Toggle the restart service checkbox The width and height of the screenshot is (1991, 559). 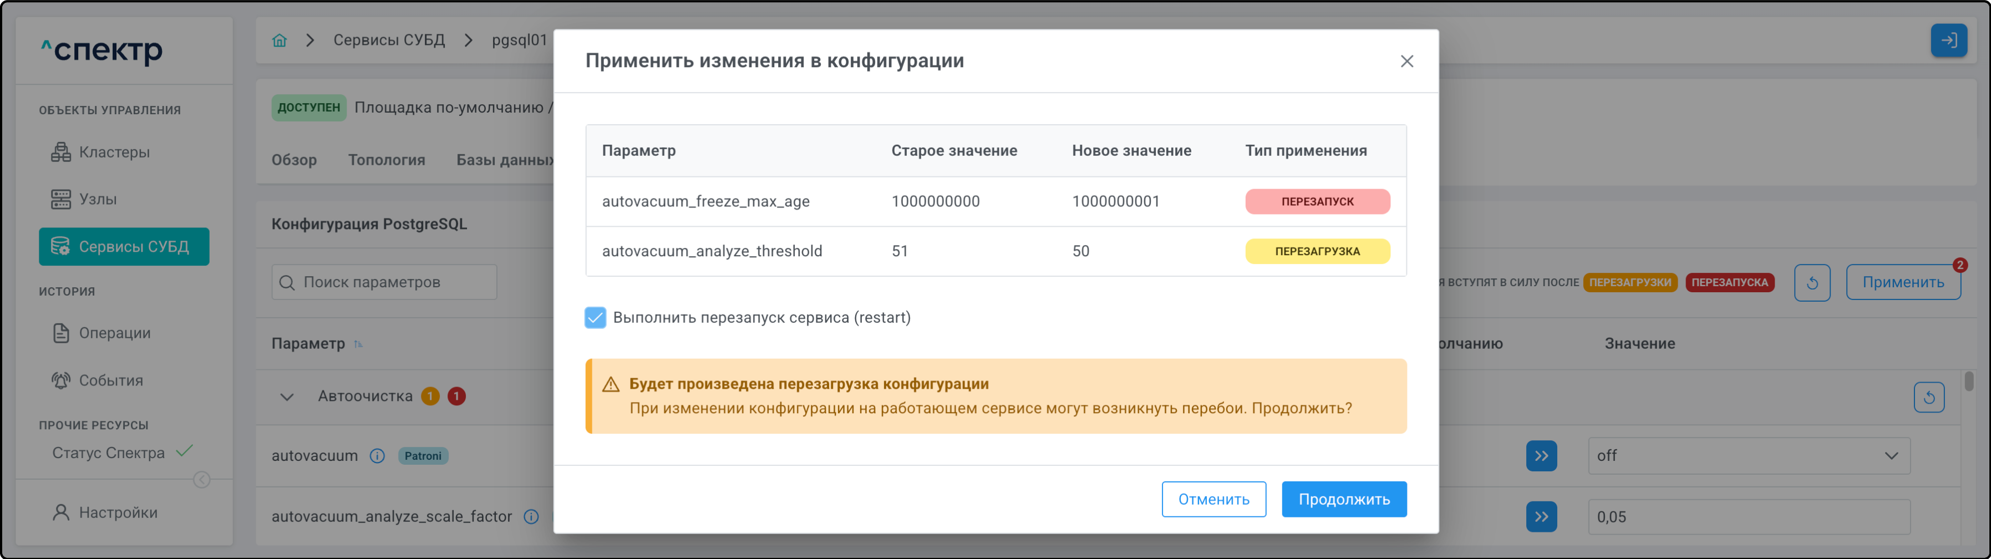pos(595,318)
